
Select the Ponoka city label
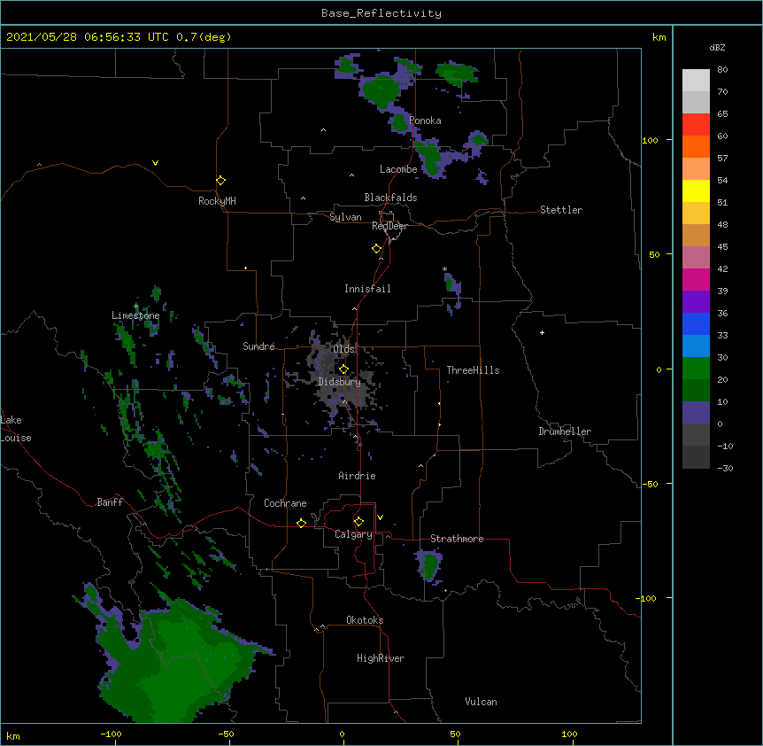coord(425,120)
